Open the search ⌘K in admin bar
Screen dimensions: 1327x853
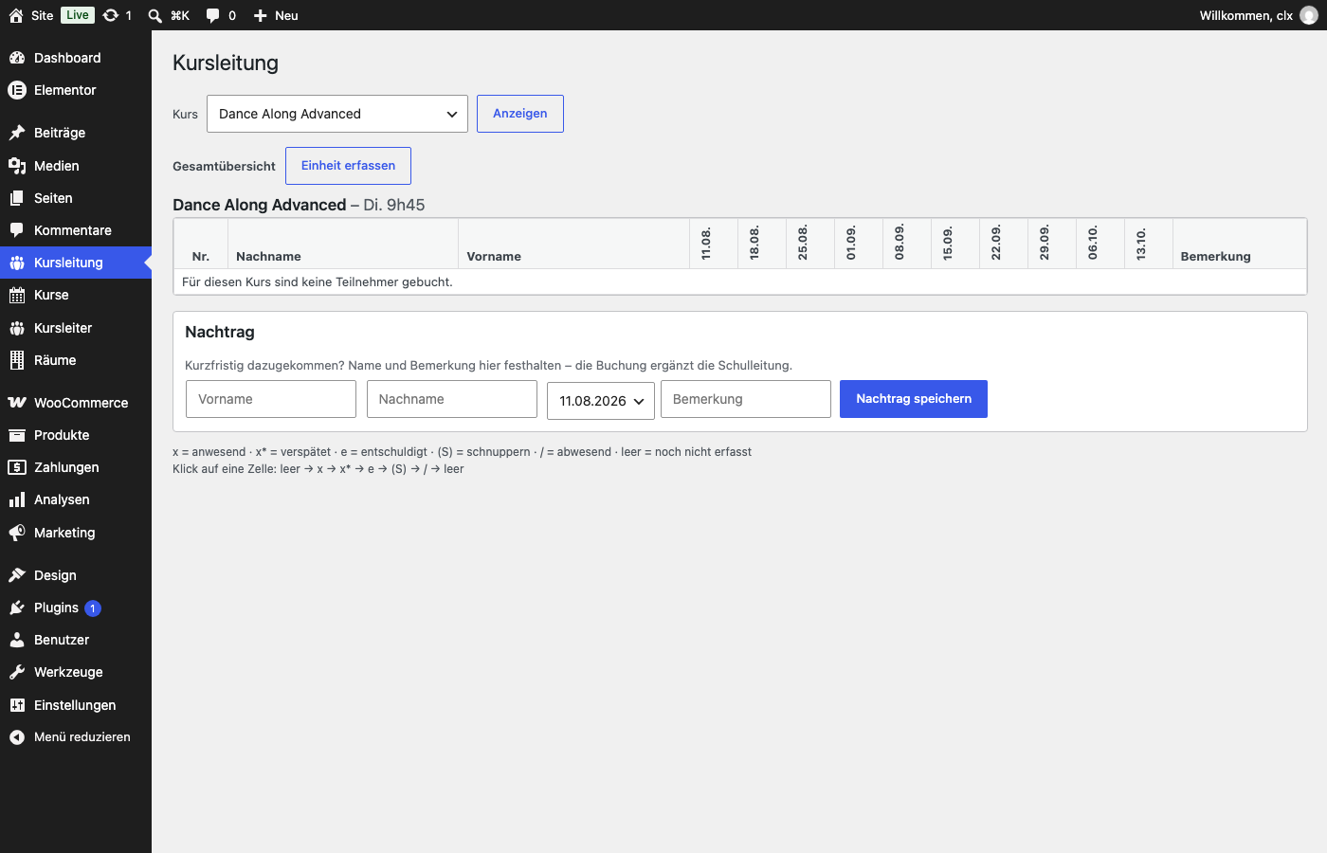[170, 15]
